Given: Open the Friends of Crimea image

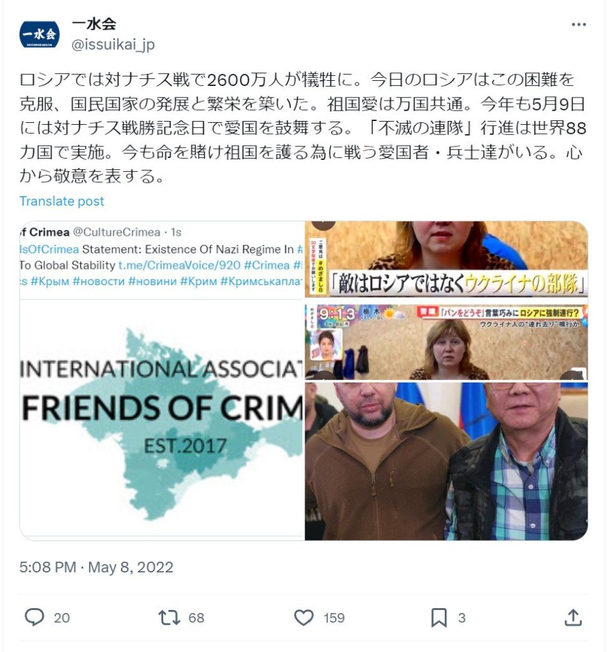Looking at the screenshot, I should 162,381.
